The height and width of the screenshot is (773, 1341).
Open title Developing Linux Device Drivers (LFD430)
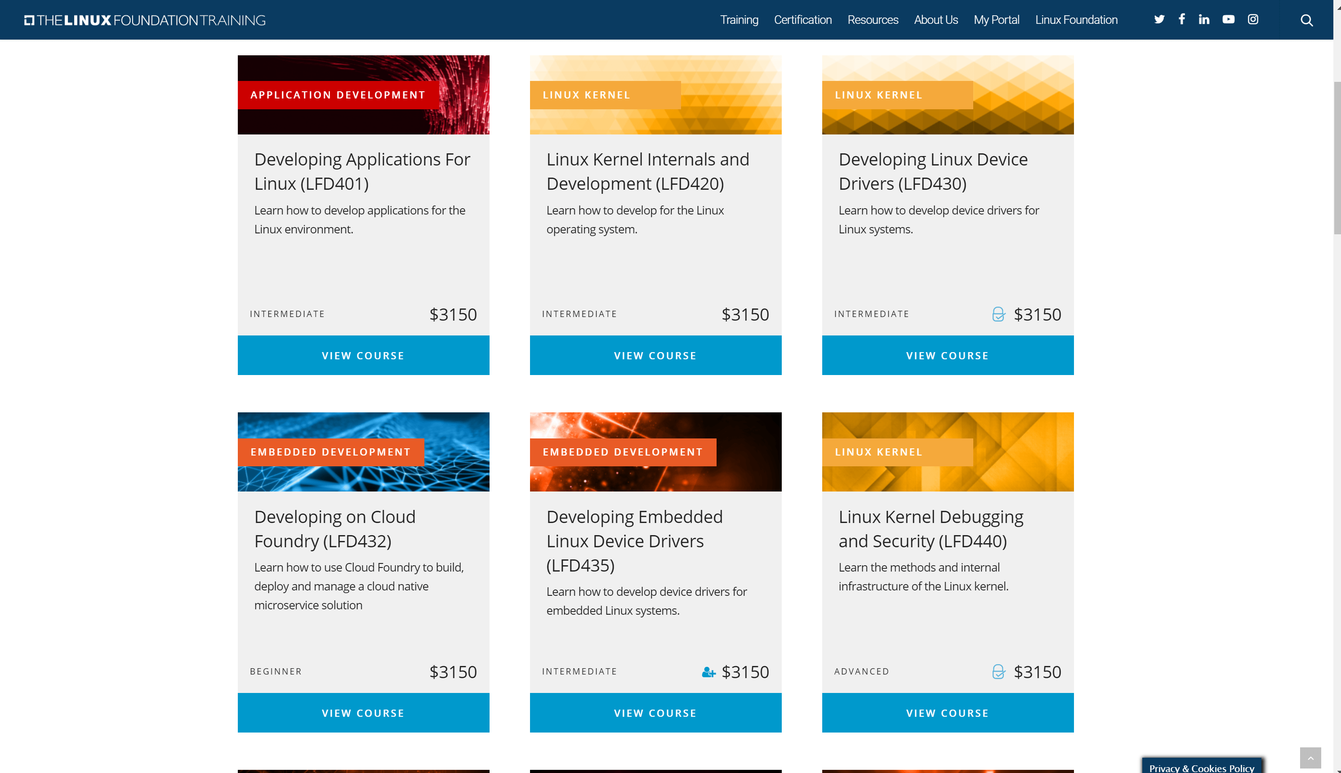tap(933, 171)
